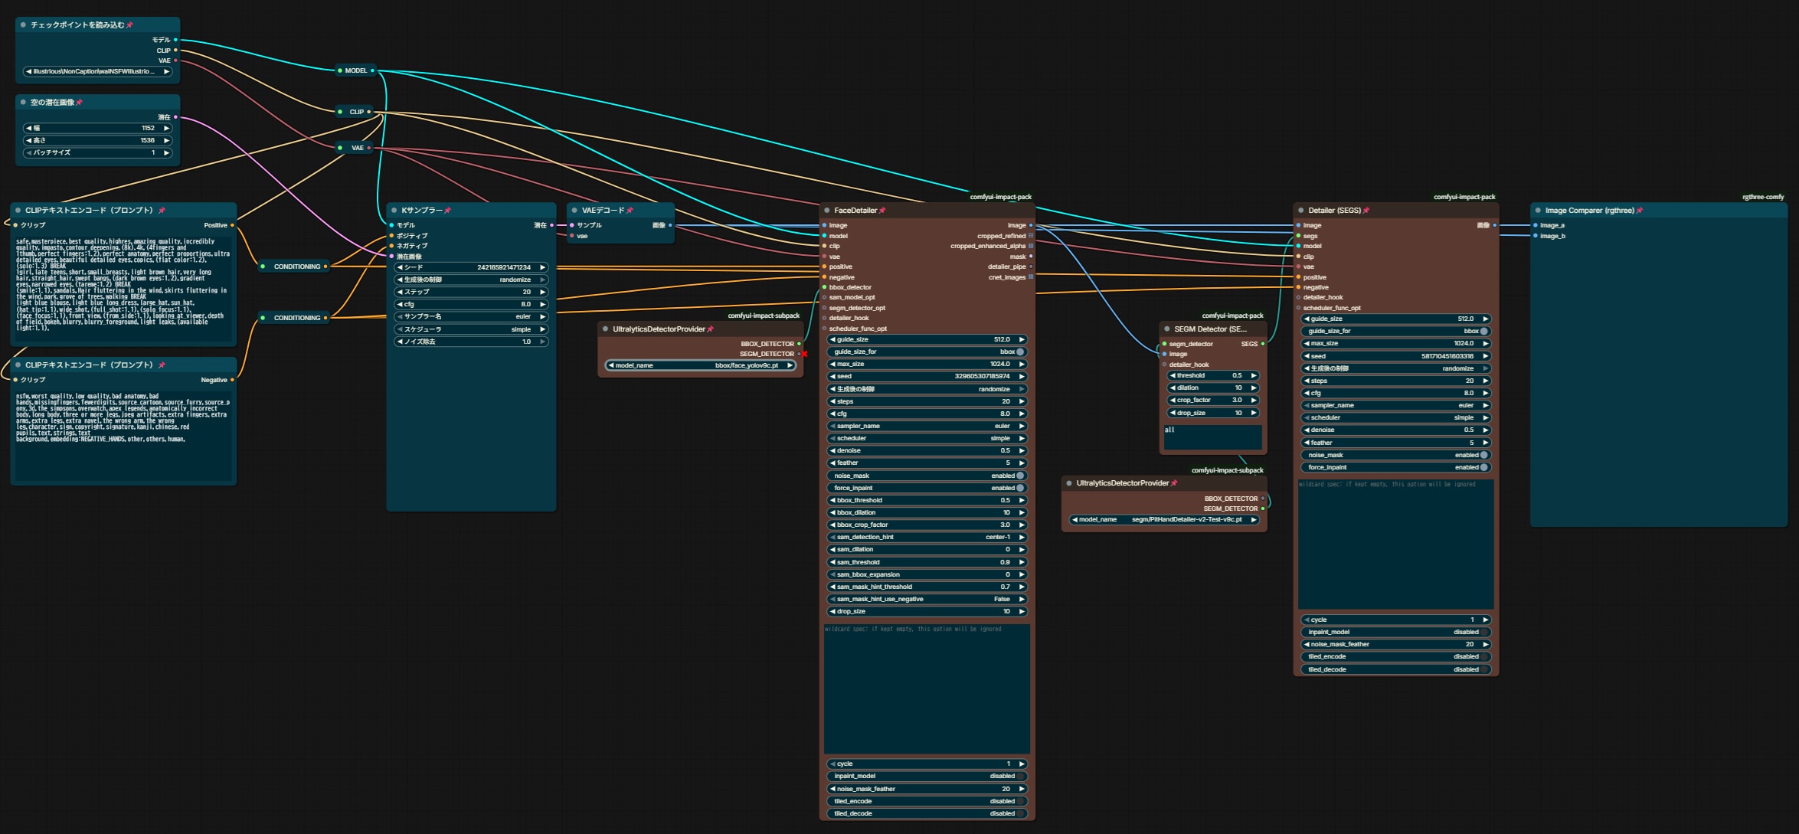
Task: Toggle noise_mask in FaceDetailer node
Action: [x=927, y=476]
